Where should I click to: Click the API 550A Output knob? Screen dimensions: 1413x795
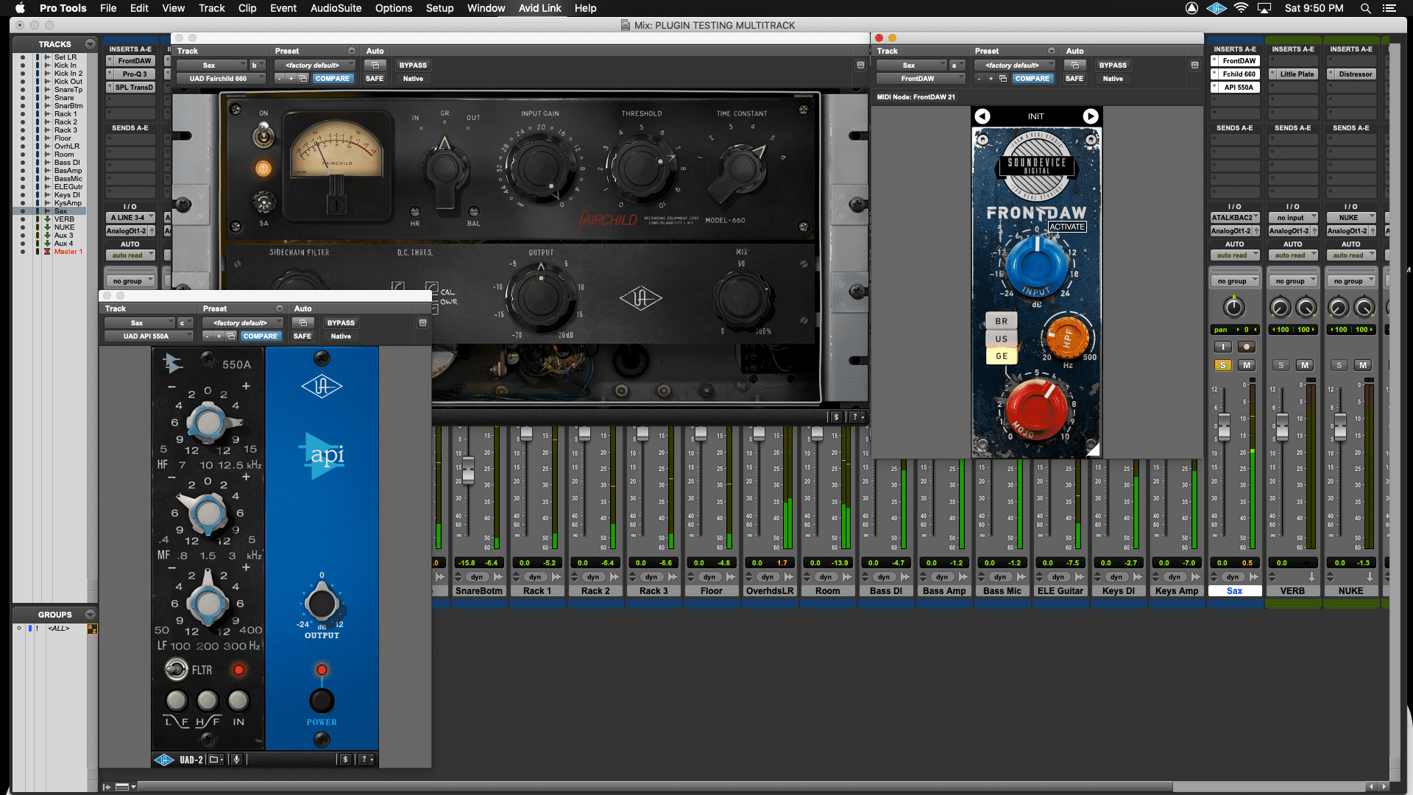(x=322, y=603)
